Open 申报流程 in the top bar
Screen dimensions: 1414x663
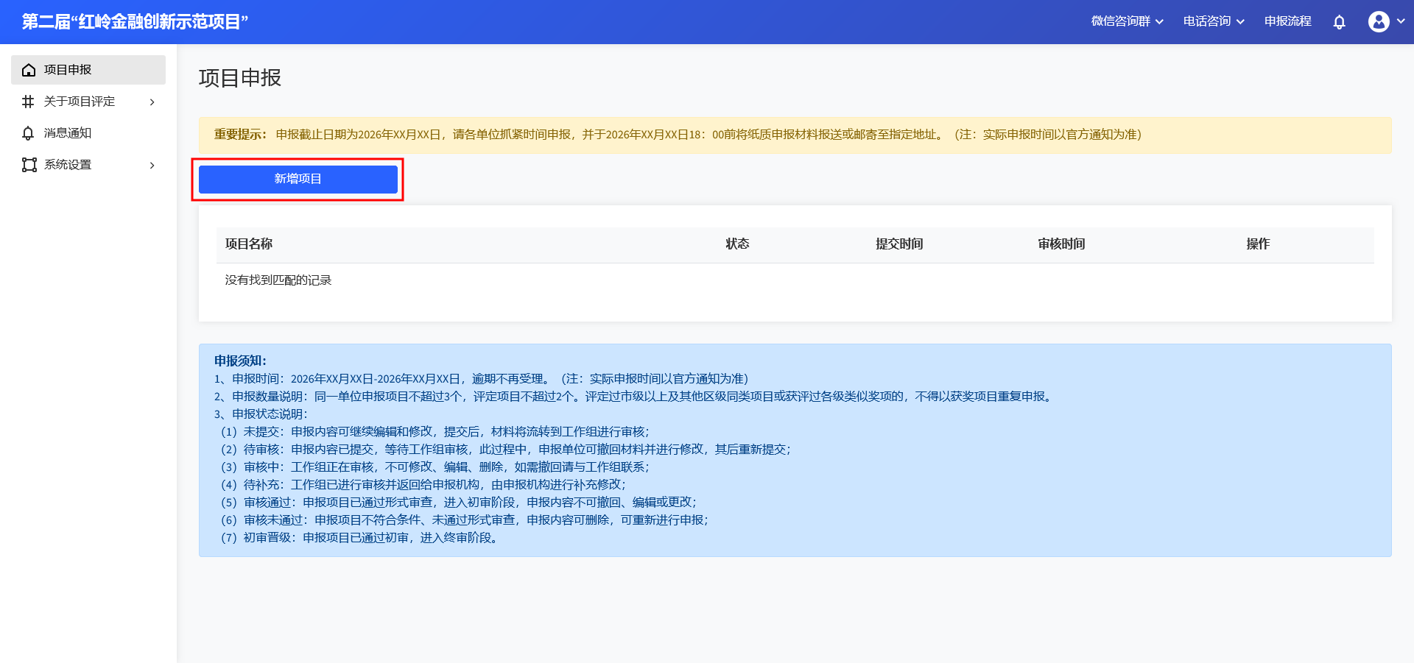pyautogui.click(x=1287, y=21)
